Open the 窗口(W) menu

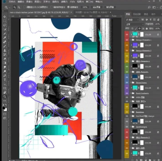(90, 2)
